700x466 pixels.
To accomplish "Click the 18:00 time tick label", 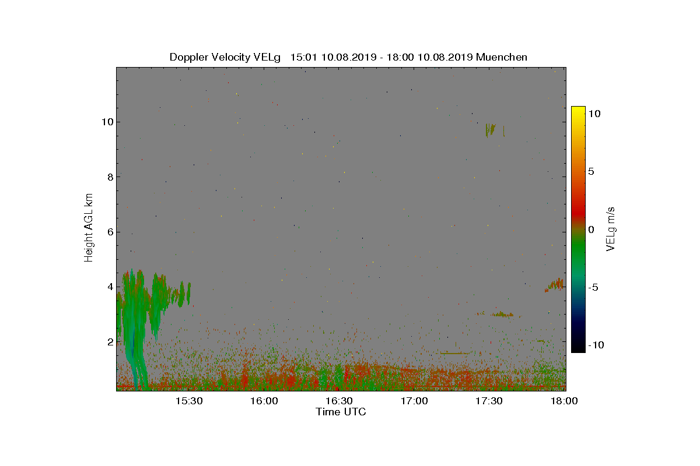I will (564, 401).
